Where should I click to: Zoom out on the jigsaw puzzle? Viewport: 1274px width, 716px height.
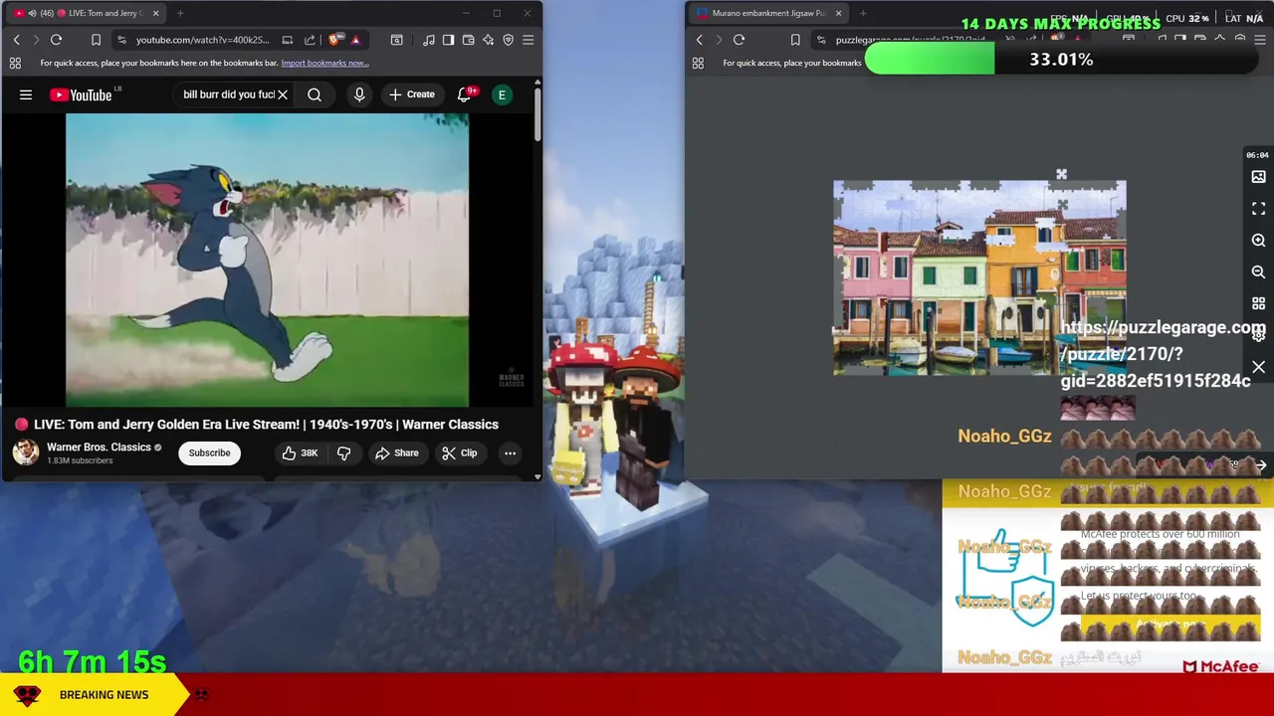[x=1258, y=272]
